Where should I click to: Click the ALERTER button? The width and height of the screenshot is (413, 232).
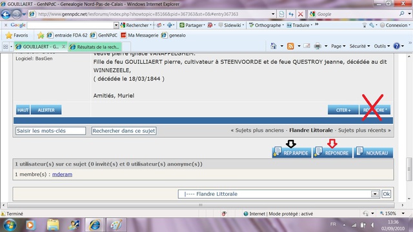point(46,110)
